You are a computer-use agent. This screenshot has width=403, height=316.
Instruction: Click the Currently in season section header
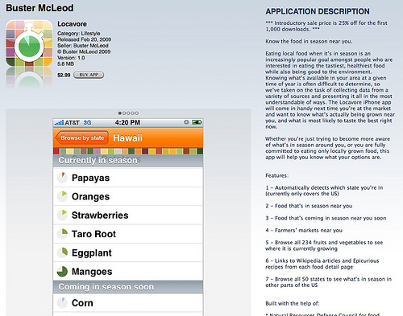(x=128, y=161)
